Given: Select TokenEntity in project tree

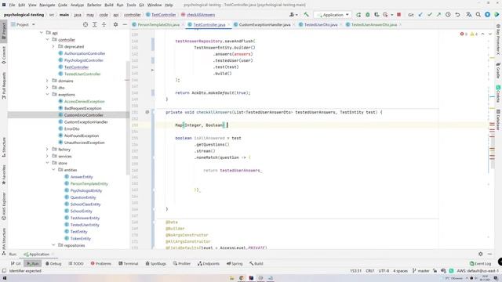Looking at the screenshot, I should click(80, 238).
